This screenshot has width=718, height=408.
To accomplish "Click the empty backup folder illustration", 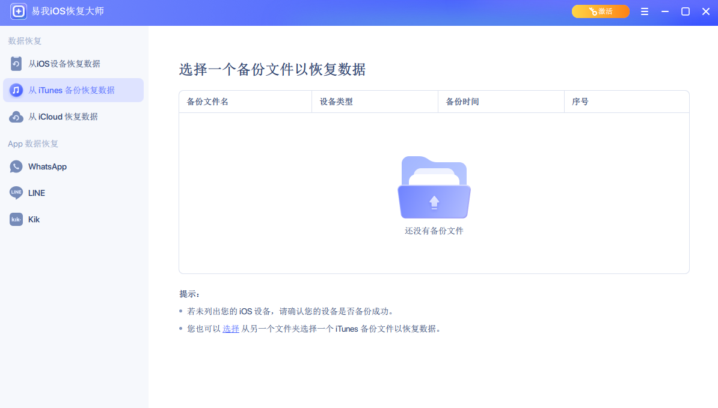I will [434, 187].
